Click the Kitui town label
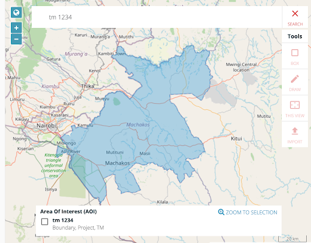 [236, 139]
